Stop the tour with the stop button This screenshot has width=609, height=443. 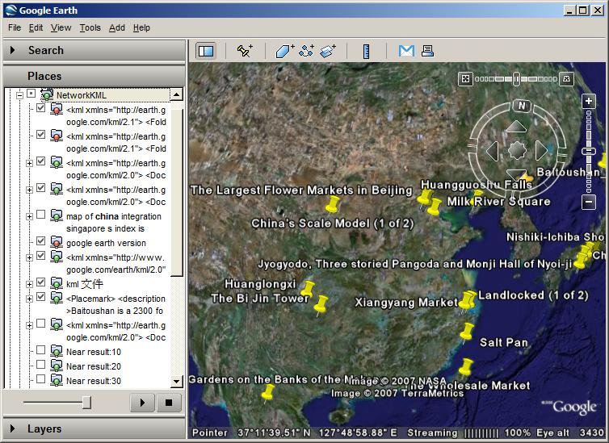(169, 403)
